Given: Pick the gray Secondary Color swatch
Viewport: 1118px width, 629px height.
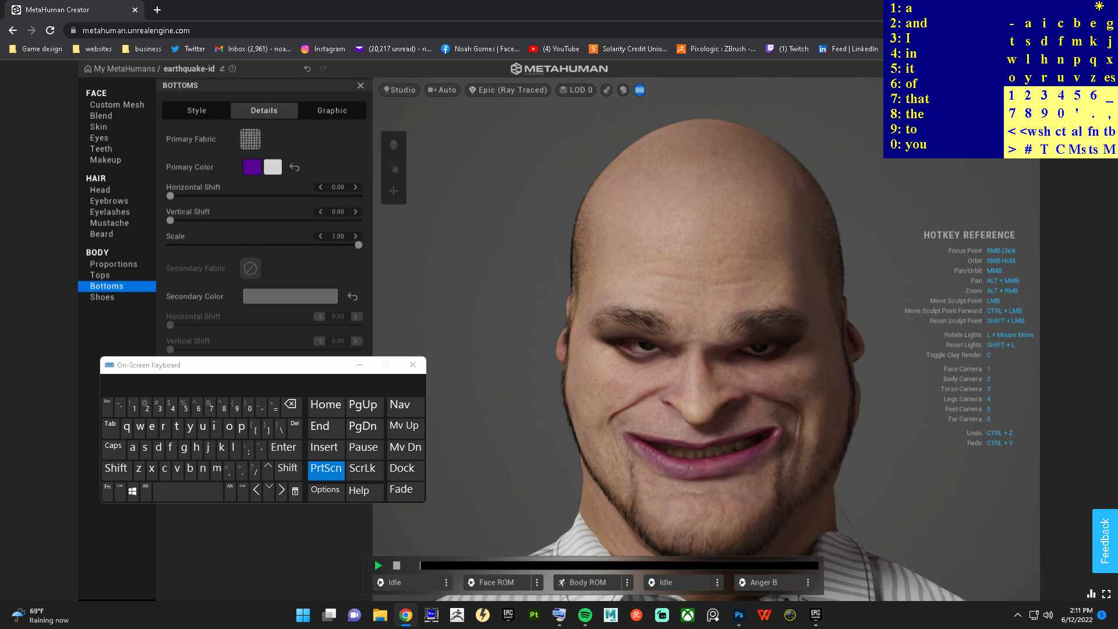Looking at the screenshot, I should pos(290,296).
